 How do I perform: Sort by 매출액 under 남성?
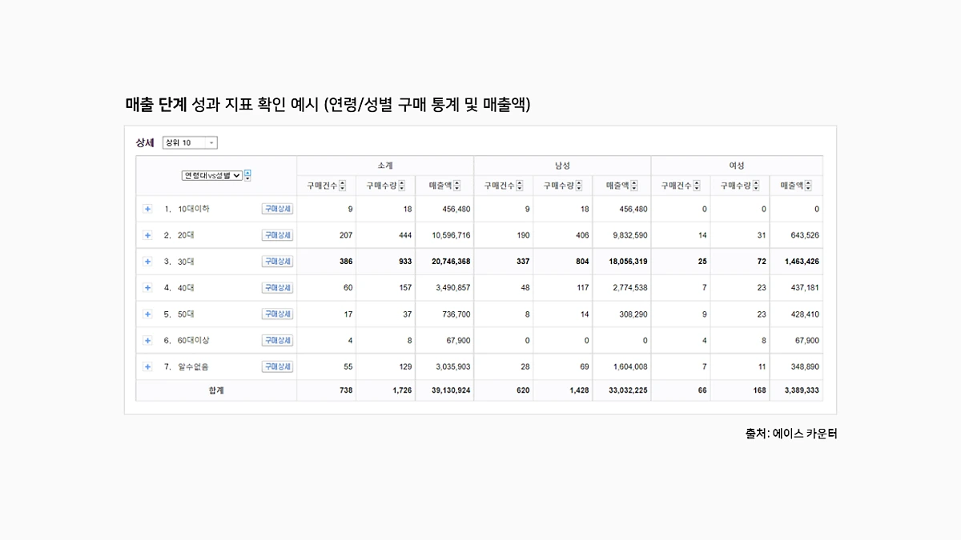coord(633,186)
